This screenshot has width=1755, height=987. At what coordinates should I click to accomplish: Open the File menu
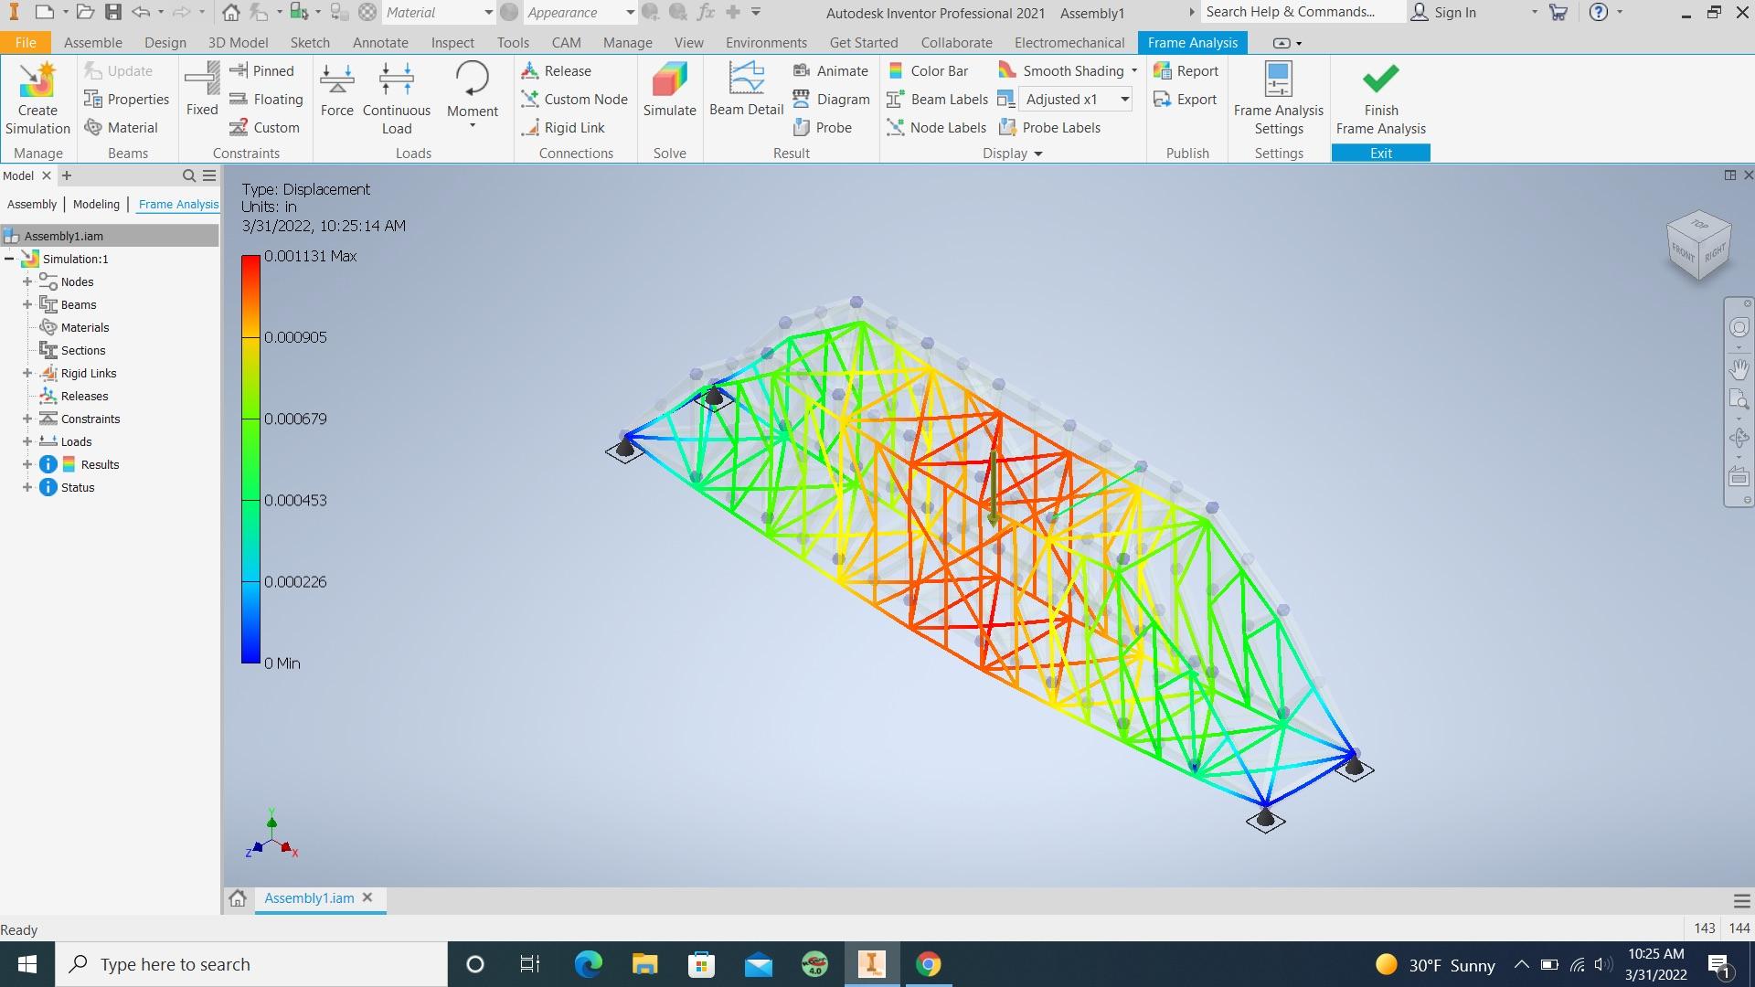coord(26,42)
